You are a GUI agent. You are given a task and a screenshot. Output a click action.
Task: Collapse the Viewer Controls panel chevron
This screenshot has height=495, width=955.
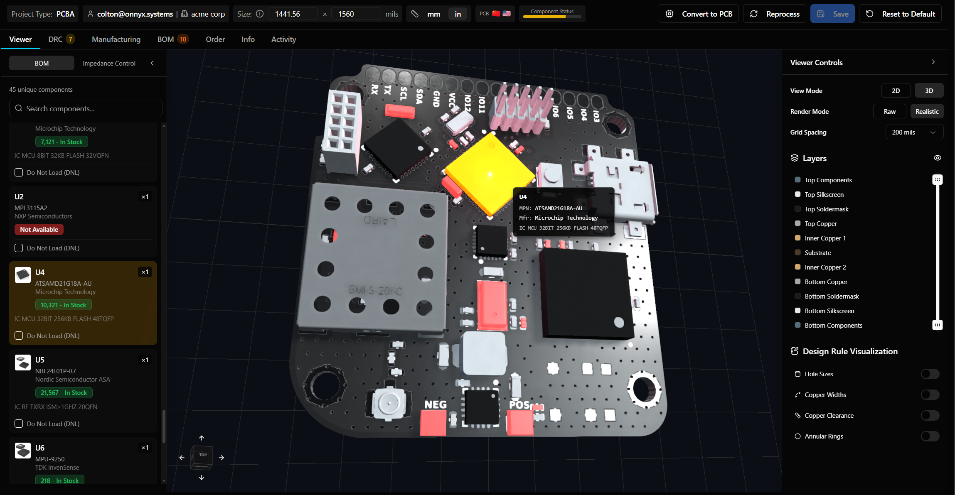click(x=933, y=61)
